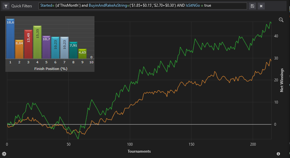Viewport: 290px width, 158px height.
Task: Click the BuyinAndRakeAsString keyword in filter
Action: 108,5
